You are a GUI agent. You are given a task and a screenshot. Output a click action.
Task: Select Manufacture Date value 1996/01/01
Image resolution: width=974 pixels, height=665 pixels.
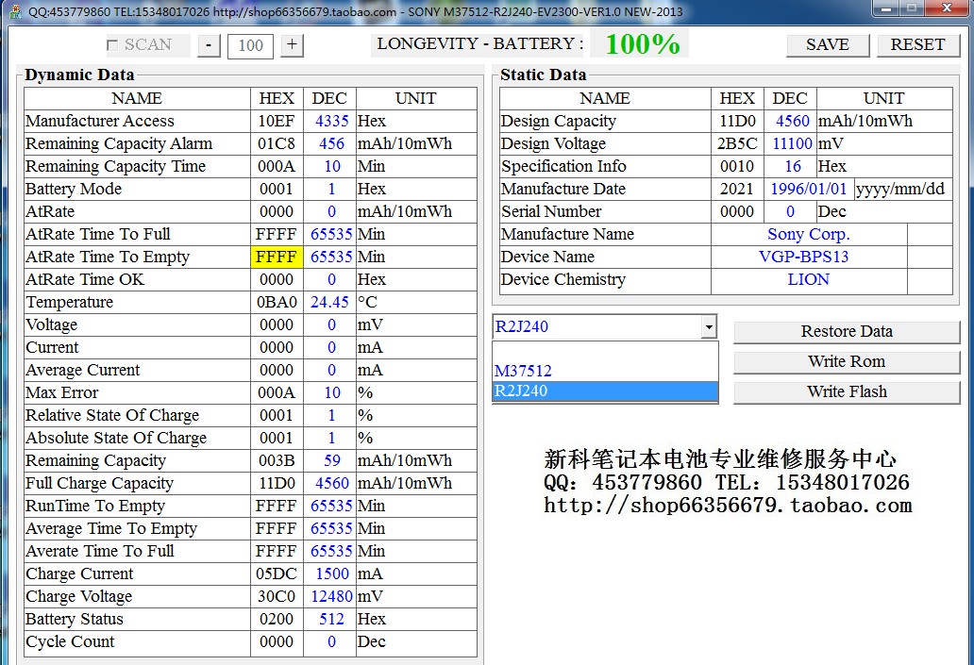[x=809, y=190]
